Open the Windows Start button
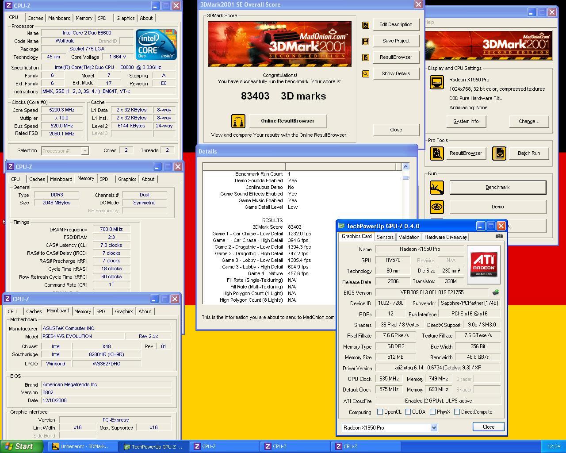The image size is (566, 453). (x=21, y=446)
